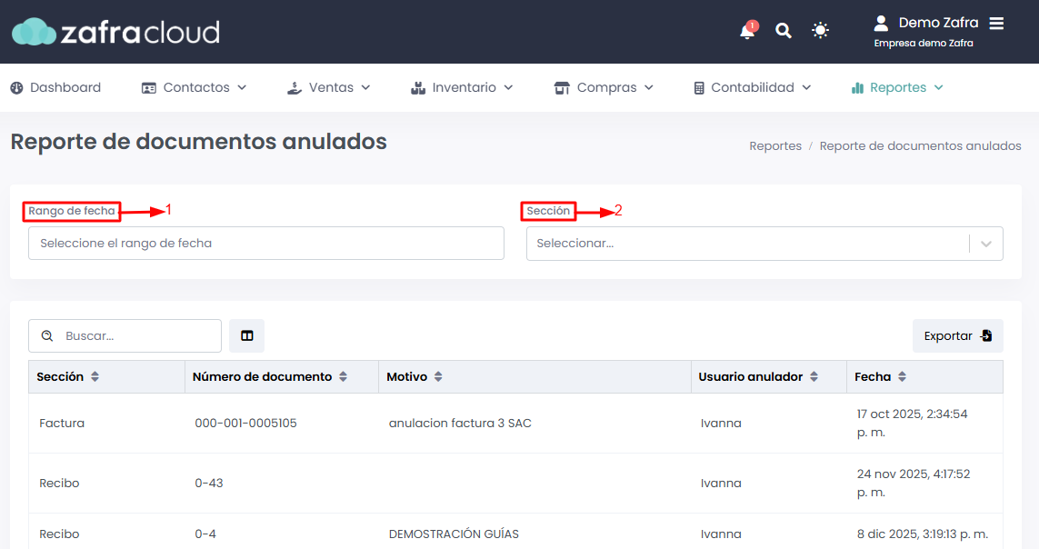
Task: Click the Inventario boxes icon
Action: point(418,88)
